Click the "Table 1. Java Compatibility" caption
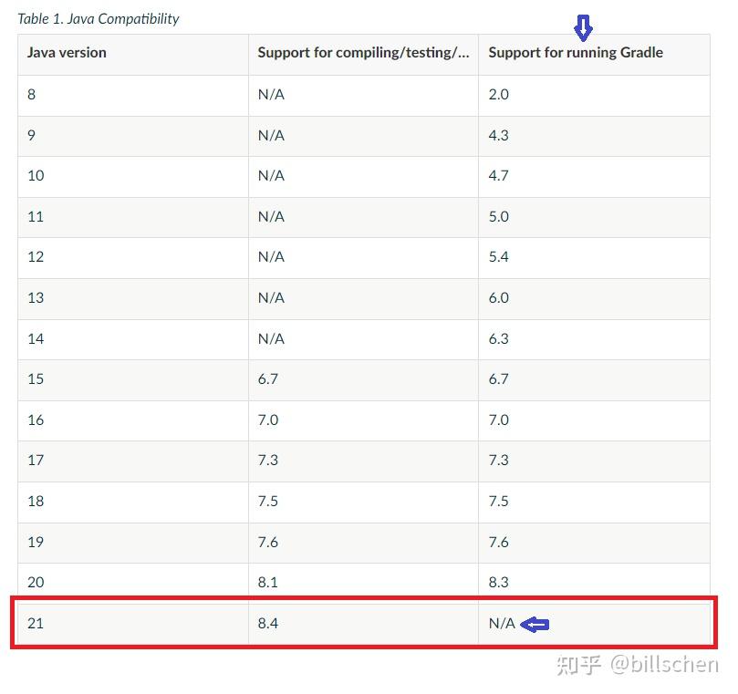This screenshot has height=694, width=738. coord(99,19)
